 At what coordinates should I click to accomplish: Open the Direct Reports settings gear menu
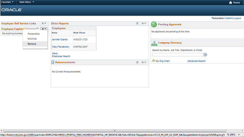click(x=144, y=23)
